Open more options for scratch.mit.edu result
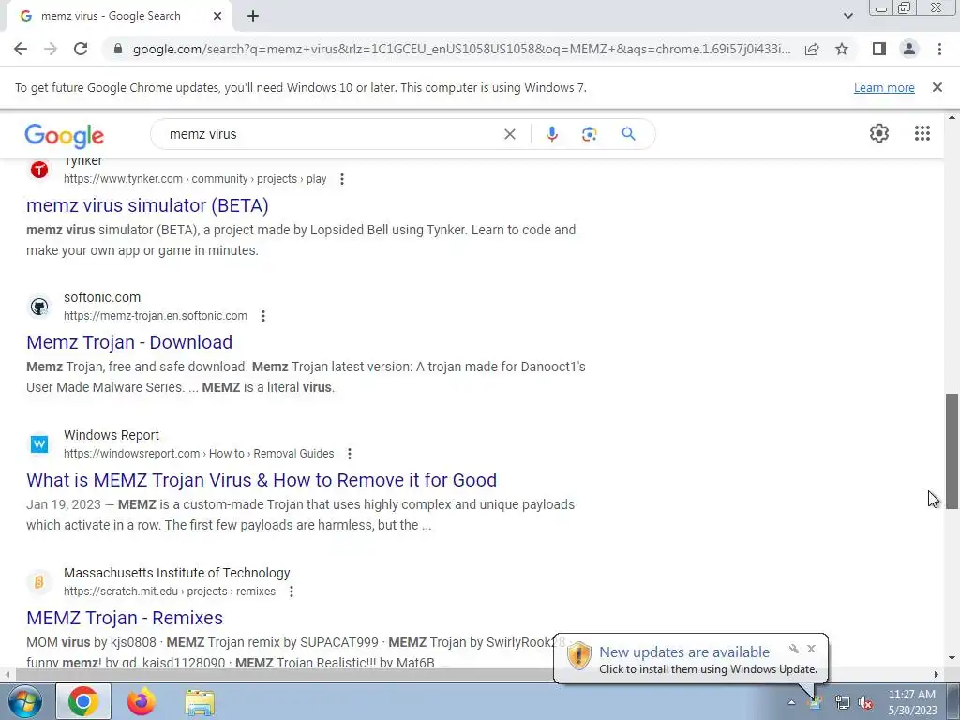Screen dimensions: 960x720 (292, 592)
